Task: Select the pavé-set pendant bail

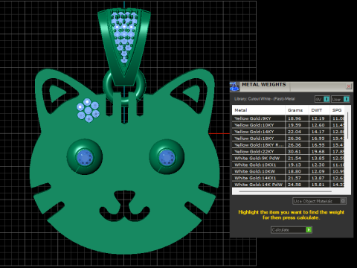Action: point(124,46)
